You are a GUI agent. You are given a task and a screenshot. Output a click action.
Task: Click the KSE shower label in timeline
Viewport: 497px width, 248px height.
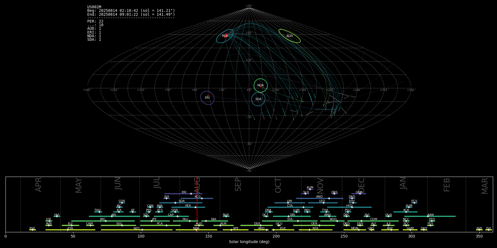tap(32, 228)
